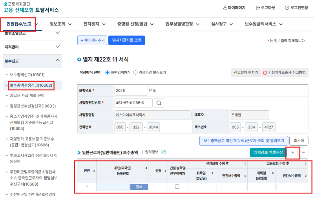This screenshot has width=314, height=197.
Task: Sort by 주민(외국인) 등록번호 column arrows
Action: point(146,168)
